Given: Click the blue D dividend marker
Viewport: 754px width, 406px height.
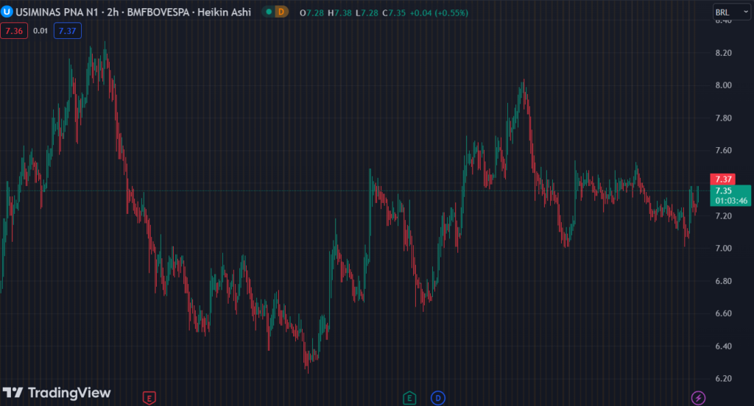Looking at the screenshot, I should coord(437,398).
